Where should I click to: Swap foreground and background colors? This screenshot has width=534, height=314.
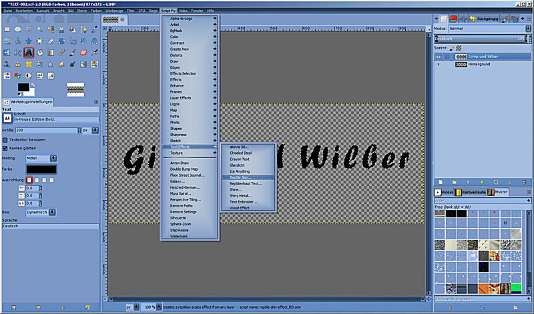[33, 85]
